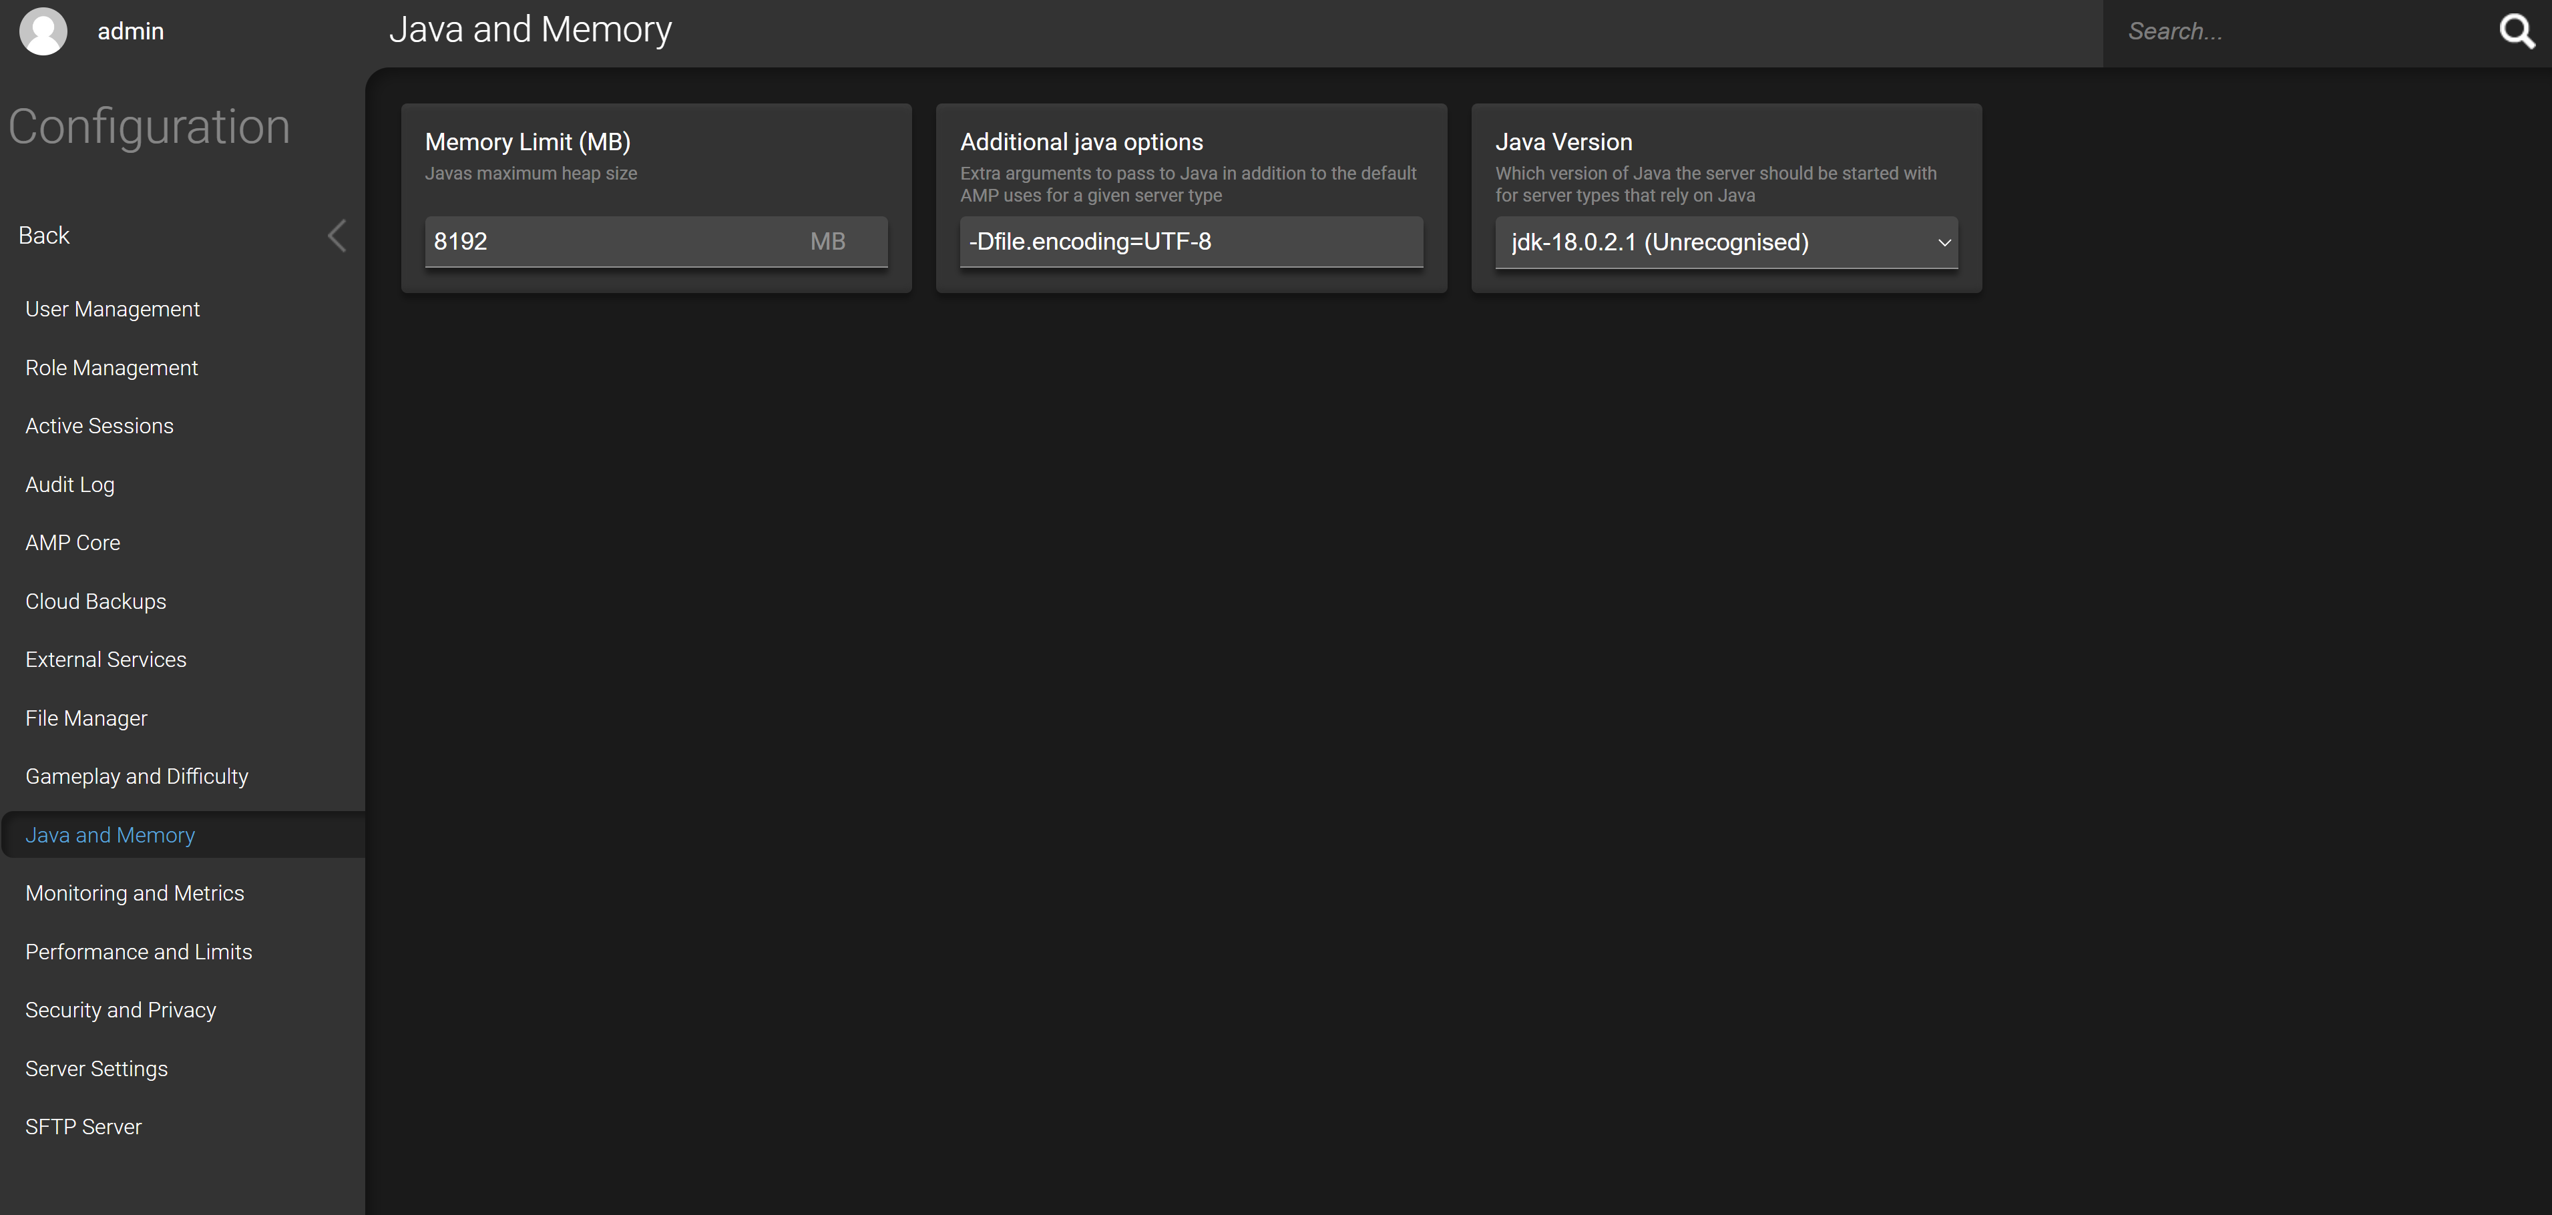Select AMP Core settings
Viewport: 2552px width, 1215px height.
[182, 543]
